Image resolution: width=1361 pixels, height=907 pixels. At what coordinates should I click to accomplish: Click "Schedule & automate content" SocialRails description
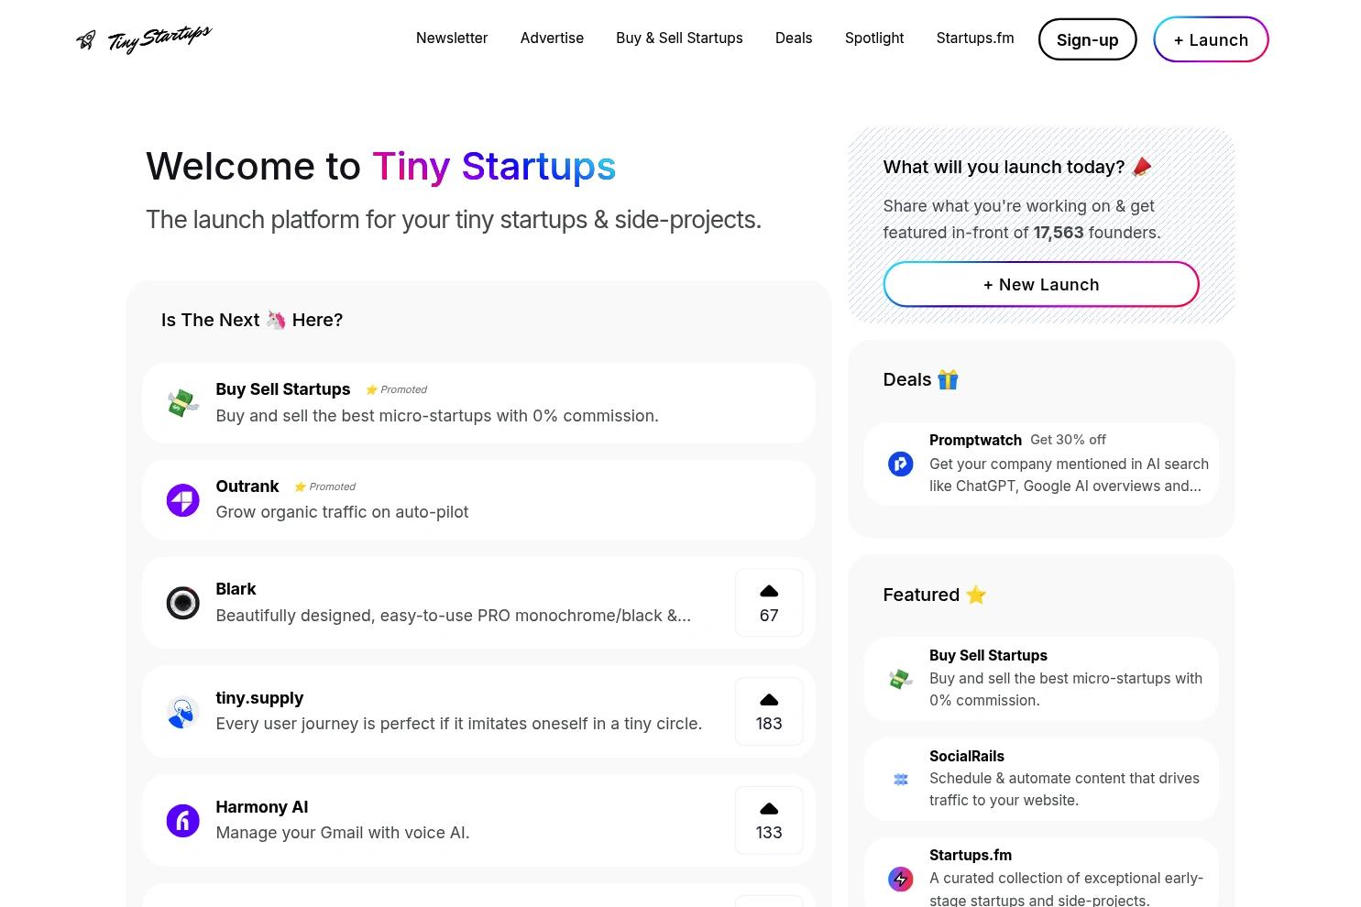click(x=1064, y=789)
